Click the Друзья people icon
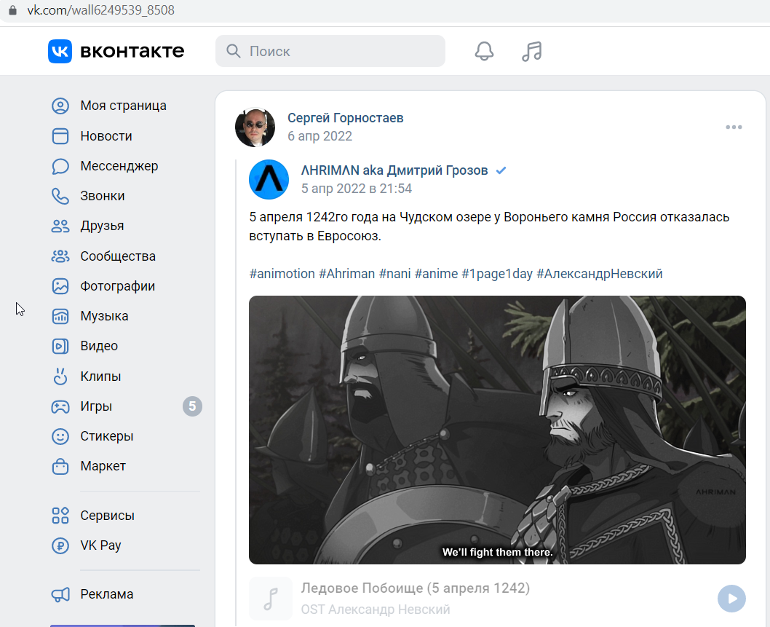Viewport: 770px width, 627px height. tap(60, 226)
